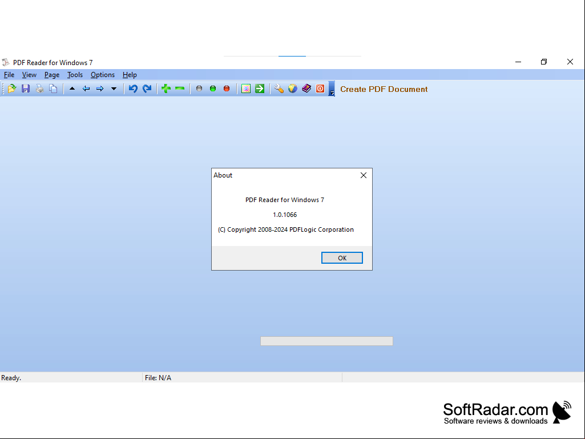Open the File menu

coord(9,75)
